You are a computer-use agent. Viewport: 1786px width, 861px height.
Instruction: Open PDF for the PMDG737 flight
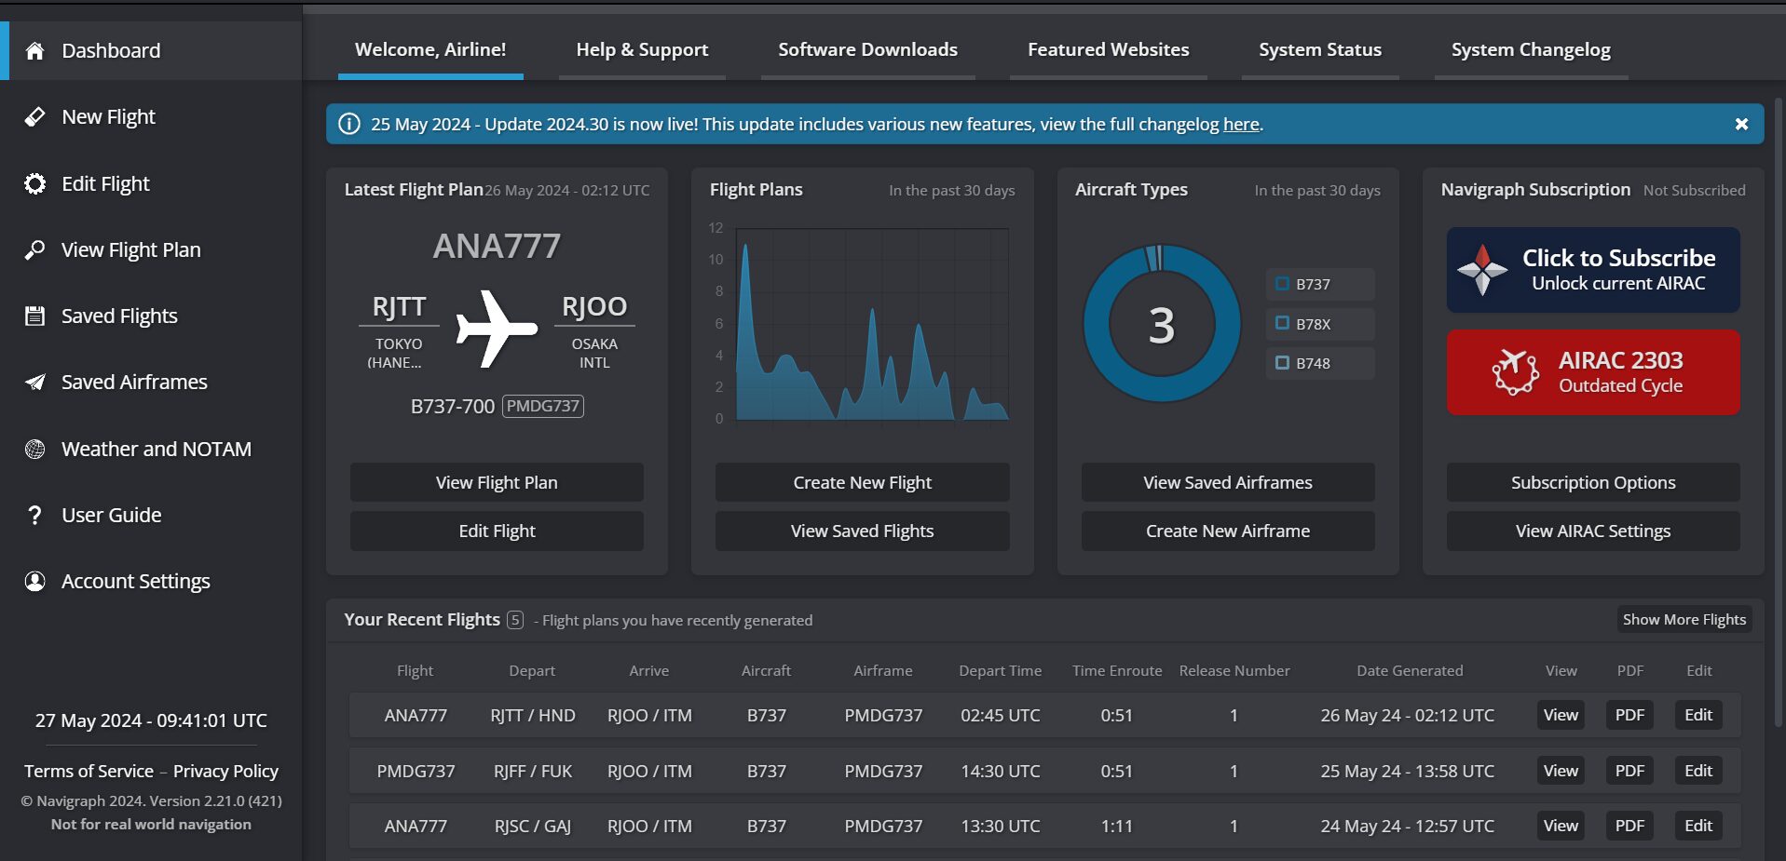click(x=1629, y=771)
